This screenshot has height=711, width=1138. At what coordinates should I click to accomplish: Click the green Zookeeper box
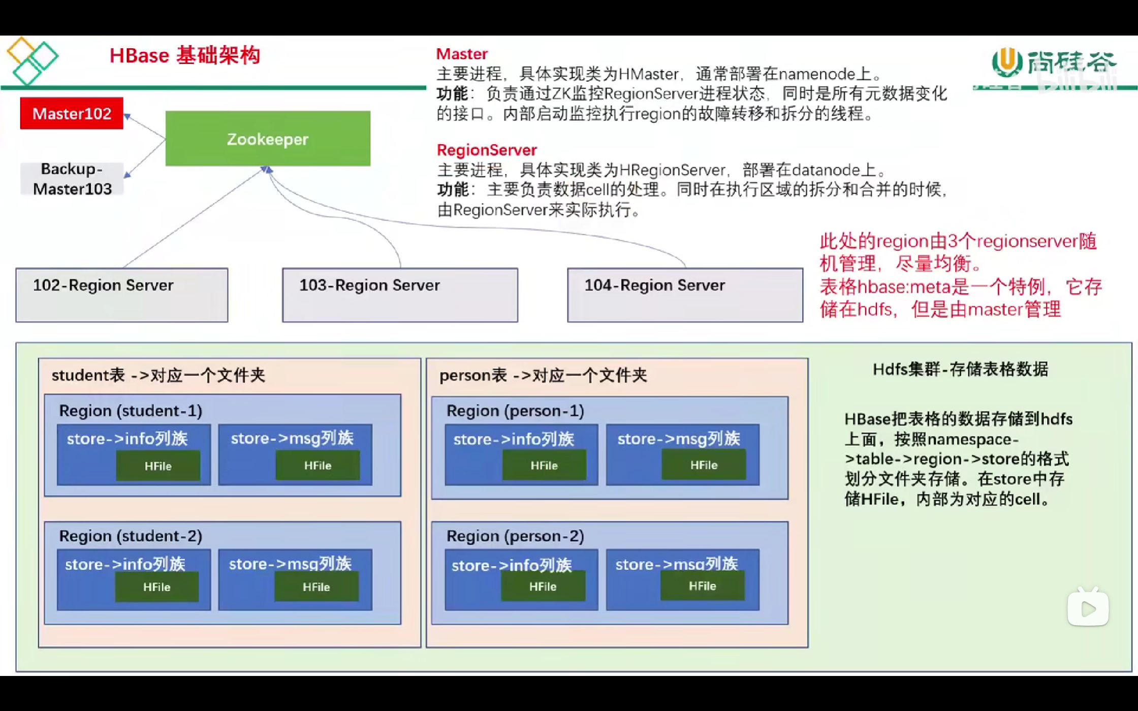pyautogui.click(x=268, y=139)
